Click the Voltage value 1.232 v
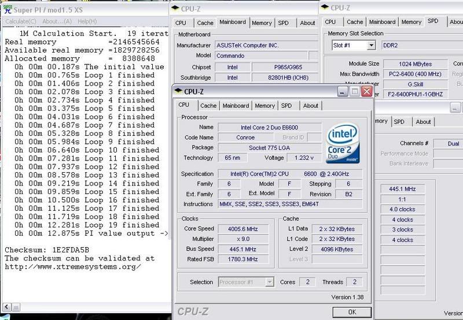The image size is (463, 320). click(304, 158)
